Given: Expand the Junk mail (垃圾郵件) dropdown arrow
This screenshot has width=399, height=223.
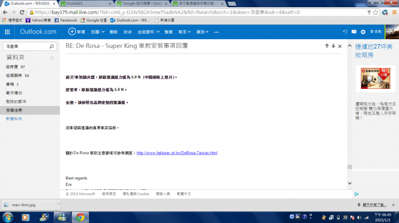Looking at the screenshot, I should (x=158, y=32).
